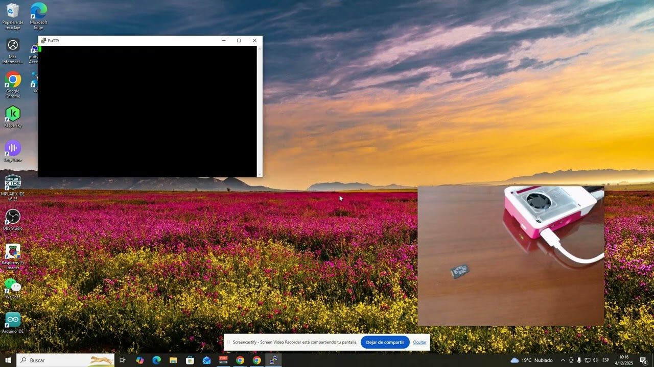Viewport: 654px width, 367px height.
Task: Open Microsoft Store from the taskbar
Action: point(190,360)
